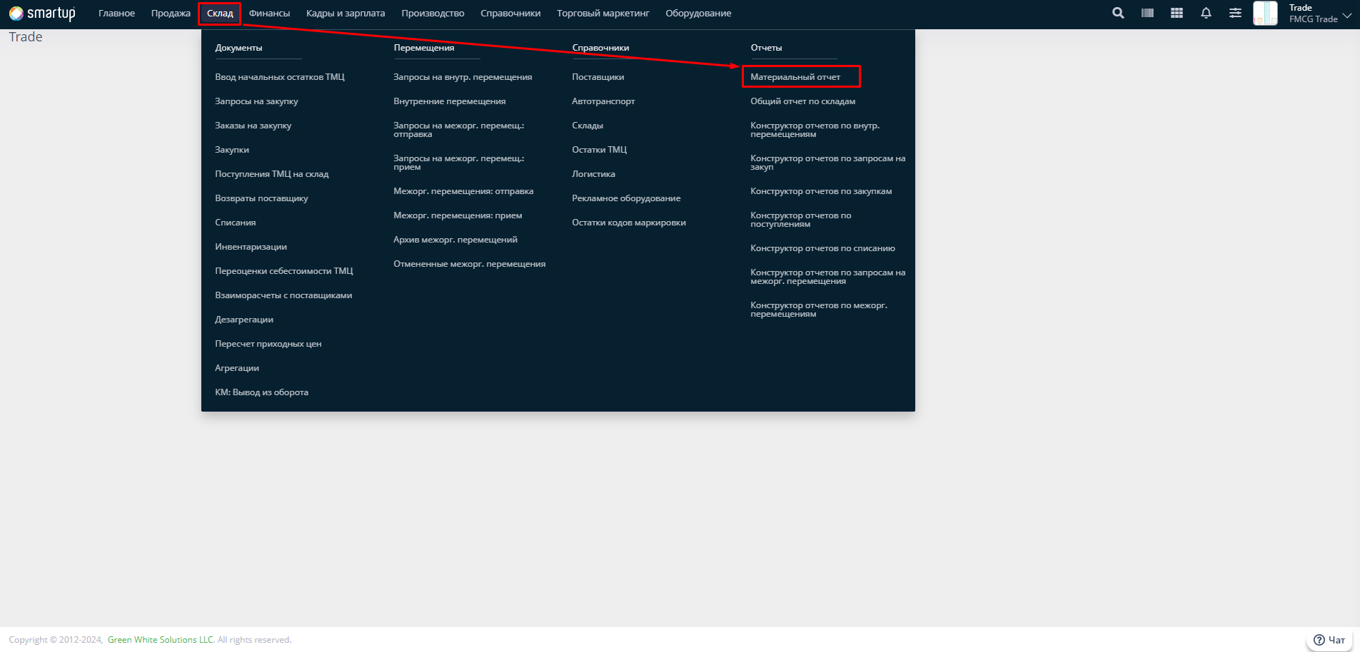Open Продажа menu

point(171,14)
